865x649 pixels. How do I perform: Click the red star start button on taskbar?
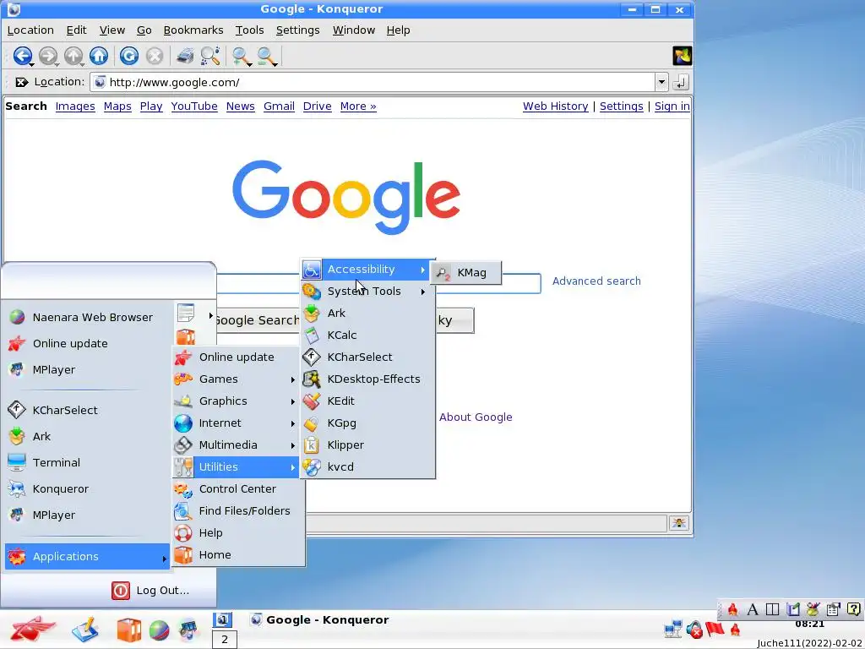pos(33,629)
